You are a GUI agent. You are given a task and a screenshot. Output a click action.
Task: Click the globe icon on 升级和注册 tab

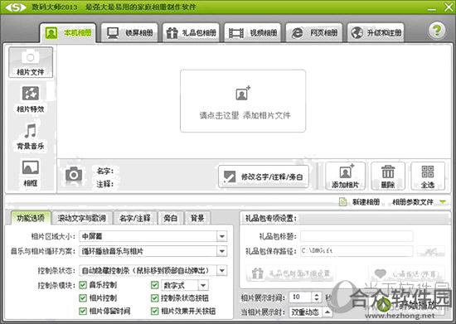(357, 33)
